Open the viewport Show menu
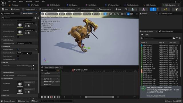The width and height of the screenshot is (183, 103). pos(69,14)
